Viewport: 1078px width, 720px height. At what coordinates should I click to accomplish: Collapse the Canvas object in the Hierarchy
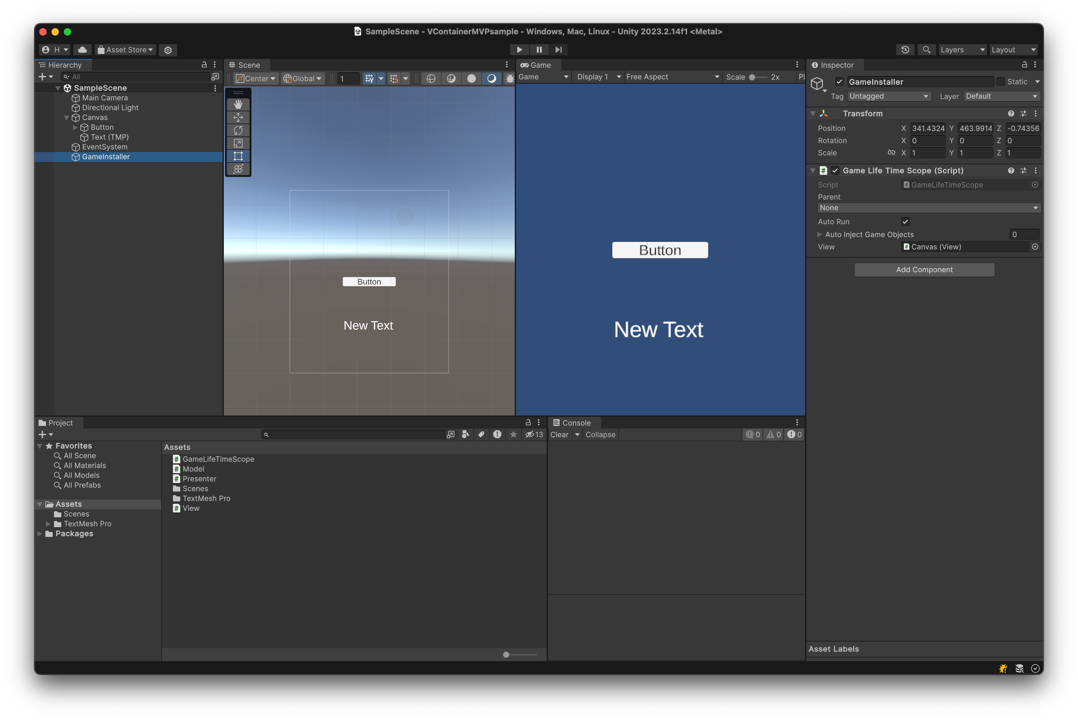67,117
